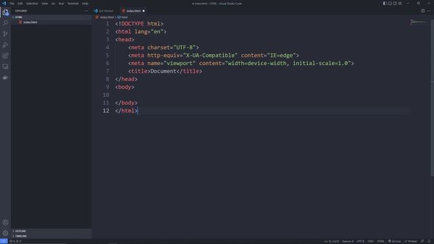Open the Help menu

(x=85, y=3)
